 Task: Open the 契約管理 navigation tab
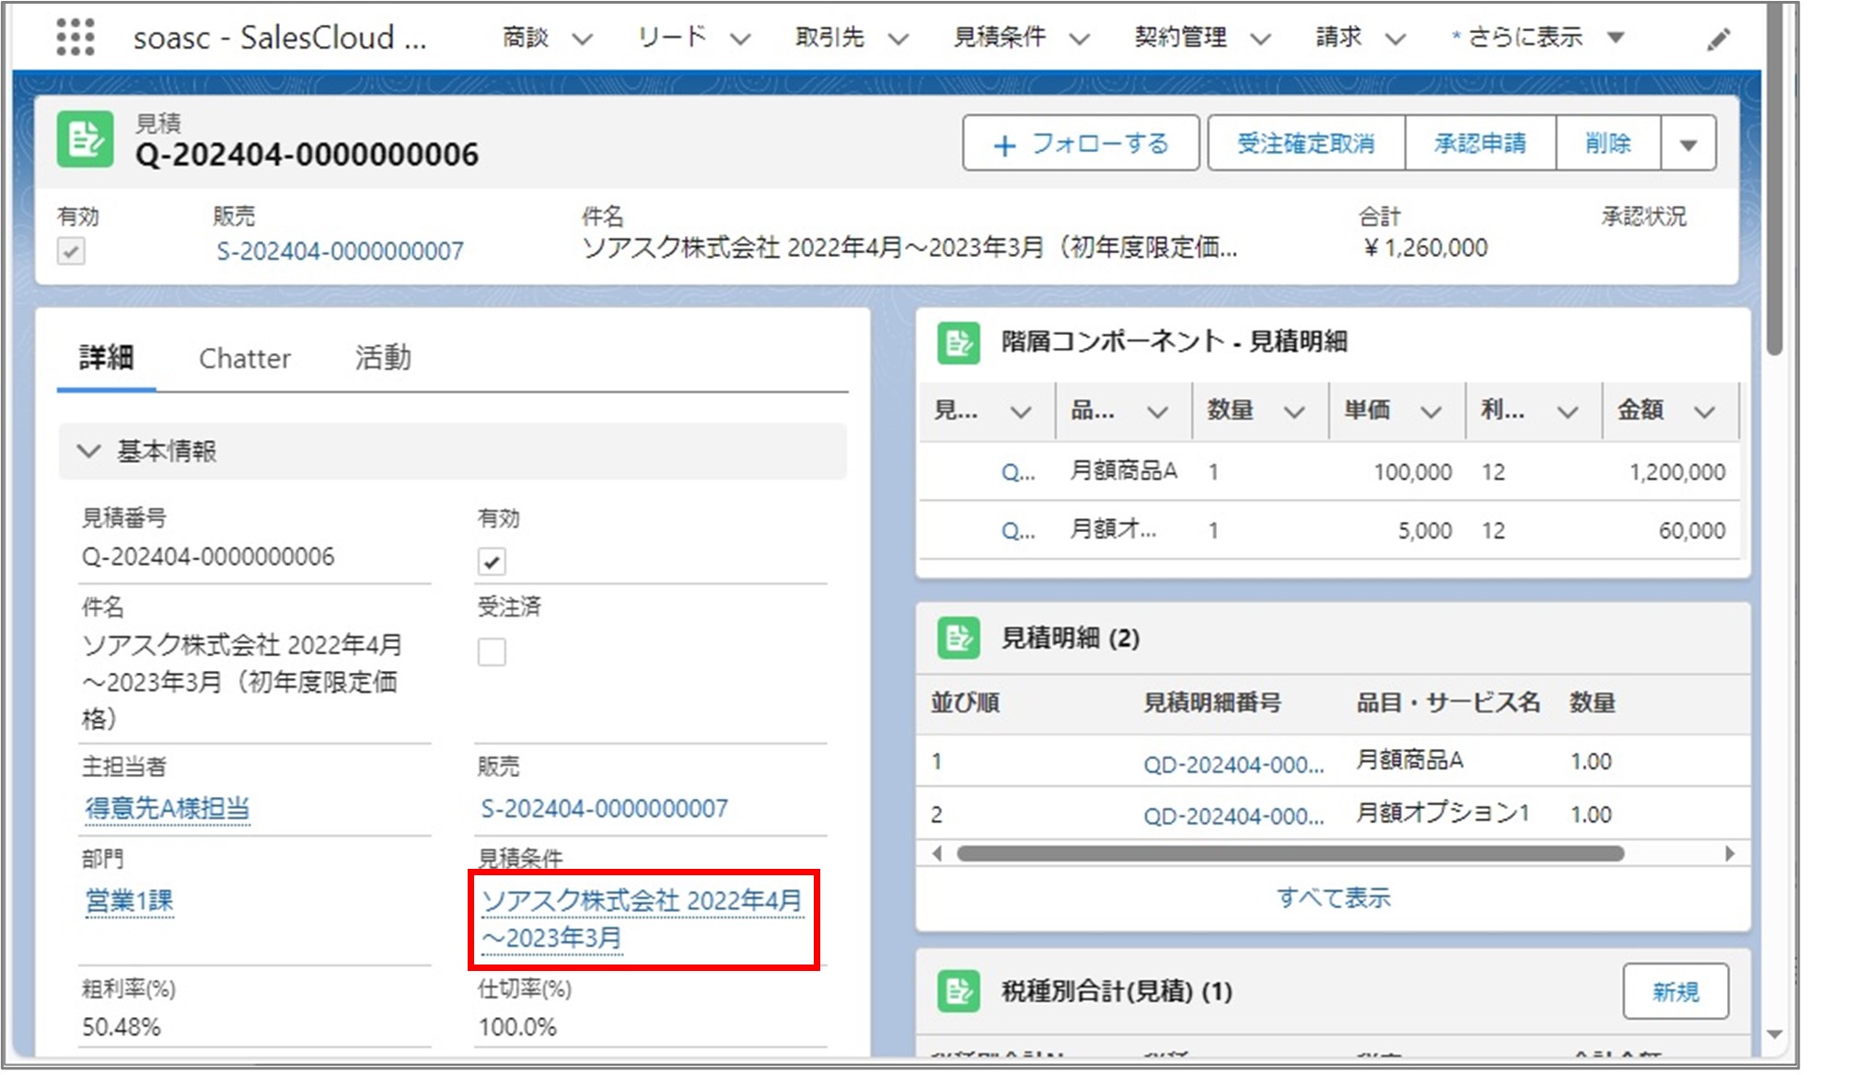(x=1181, y=38)
